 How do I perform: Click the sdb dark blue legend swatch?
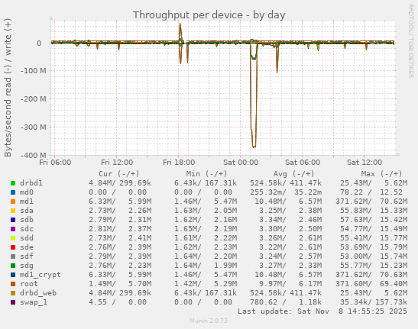pyautogui.click(x=13, y=220)
